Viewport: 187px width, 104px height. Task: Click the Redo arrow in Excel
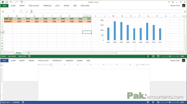(x=16, y=2)
